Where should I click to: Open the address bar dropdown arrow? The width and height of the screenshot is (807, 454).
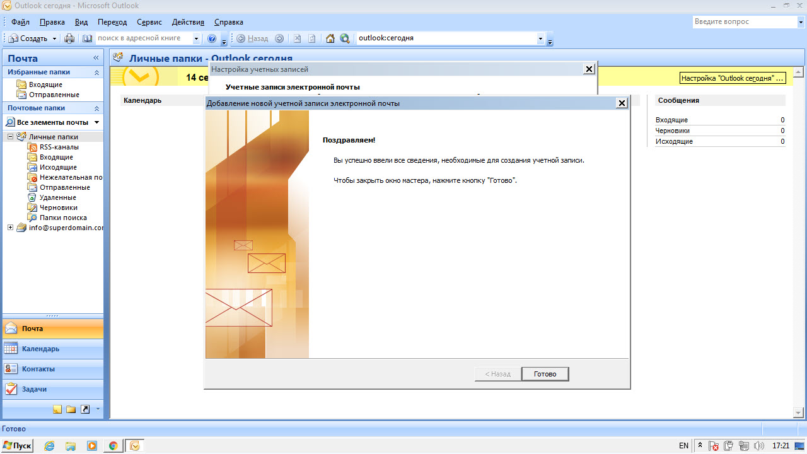(x=540, y=38)
